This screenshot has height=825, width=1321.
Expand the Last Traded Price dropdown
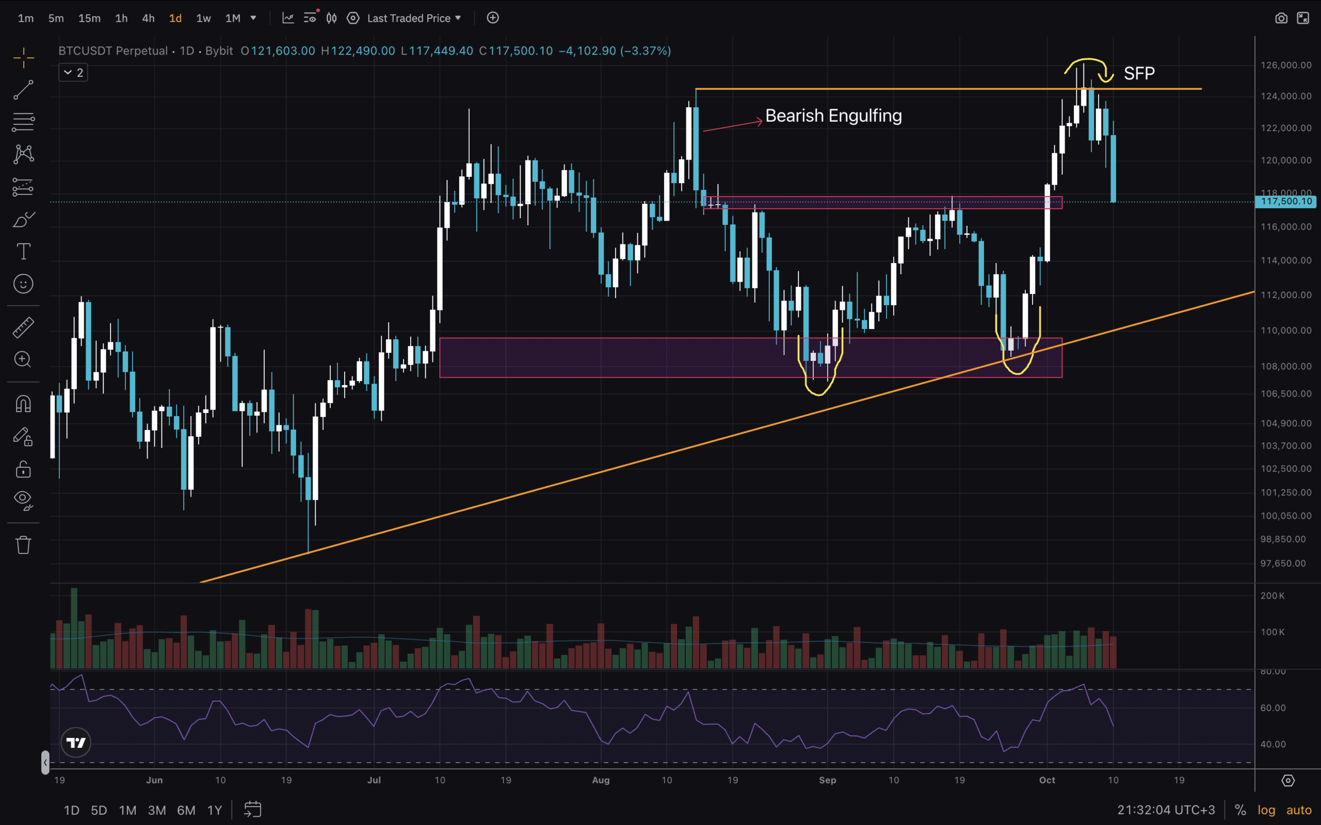(x=414, y=18)
